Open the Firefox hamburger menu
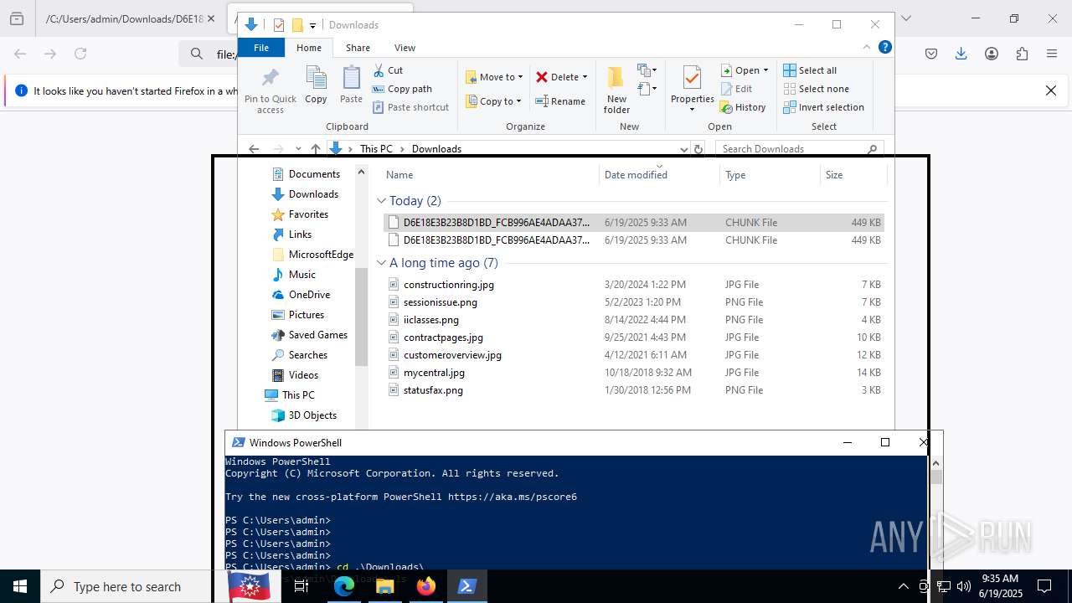The height and width of the screenshot is (603, 1072). point(1052,54)
